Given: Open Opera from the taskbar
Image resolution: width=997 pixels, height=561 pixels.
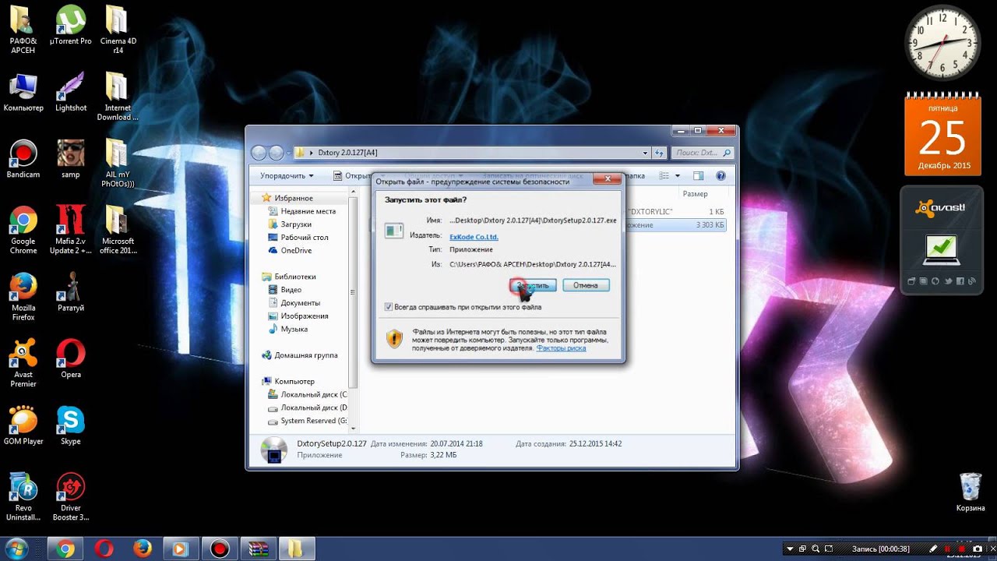Looking at the screenshot, I should click(x=104, y=549).
